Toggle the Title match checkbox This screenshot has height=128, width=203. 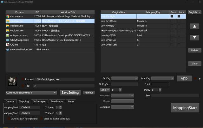click(x=23, y=86)
